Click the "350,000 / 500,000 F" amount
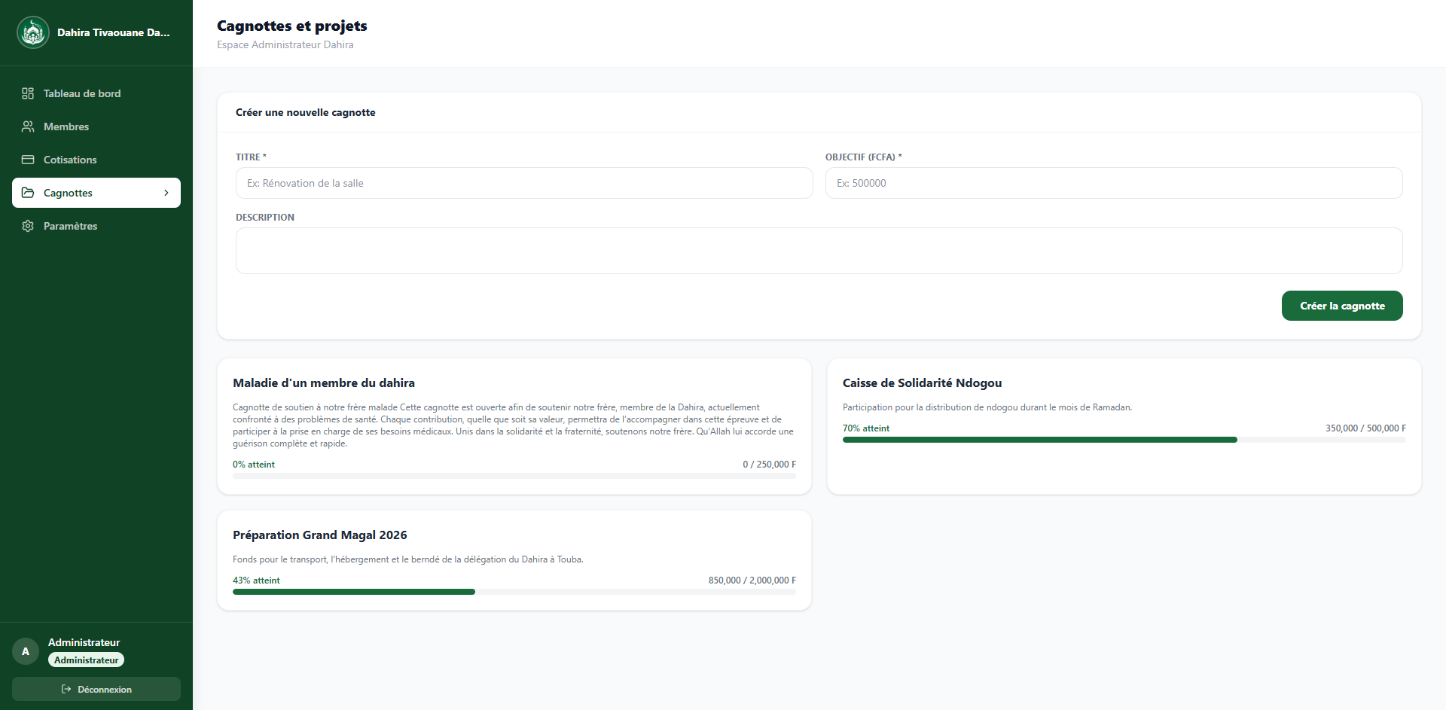This screenshot has width=1446, height=710. (x=1365, y=428)
